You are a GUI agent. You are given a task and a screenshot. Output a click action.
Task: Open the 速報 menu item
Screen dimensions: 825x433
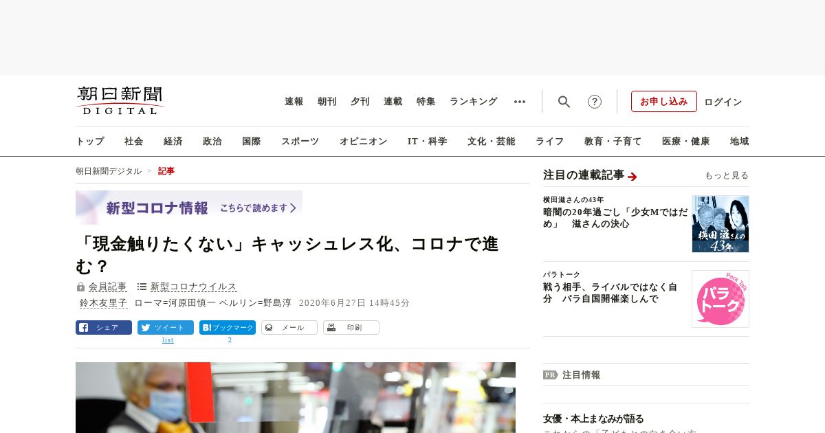pyautogui.click(x=294, y=102)
